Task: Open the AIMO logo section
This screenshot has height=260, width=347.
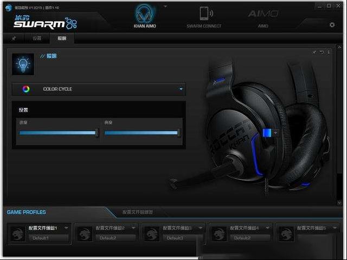Action: click(263, 14)
